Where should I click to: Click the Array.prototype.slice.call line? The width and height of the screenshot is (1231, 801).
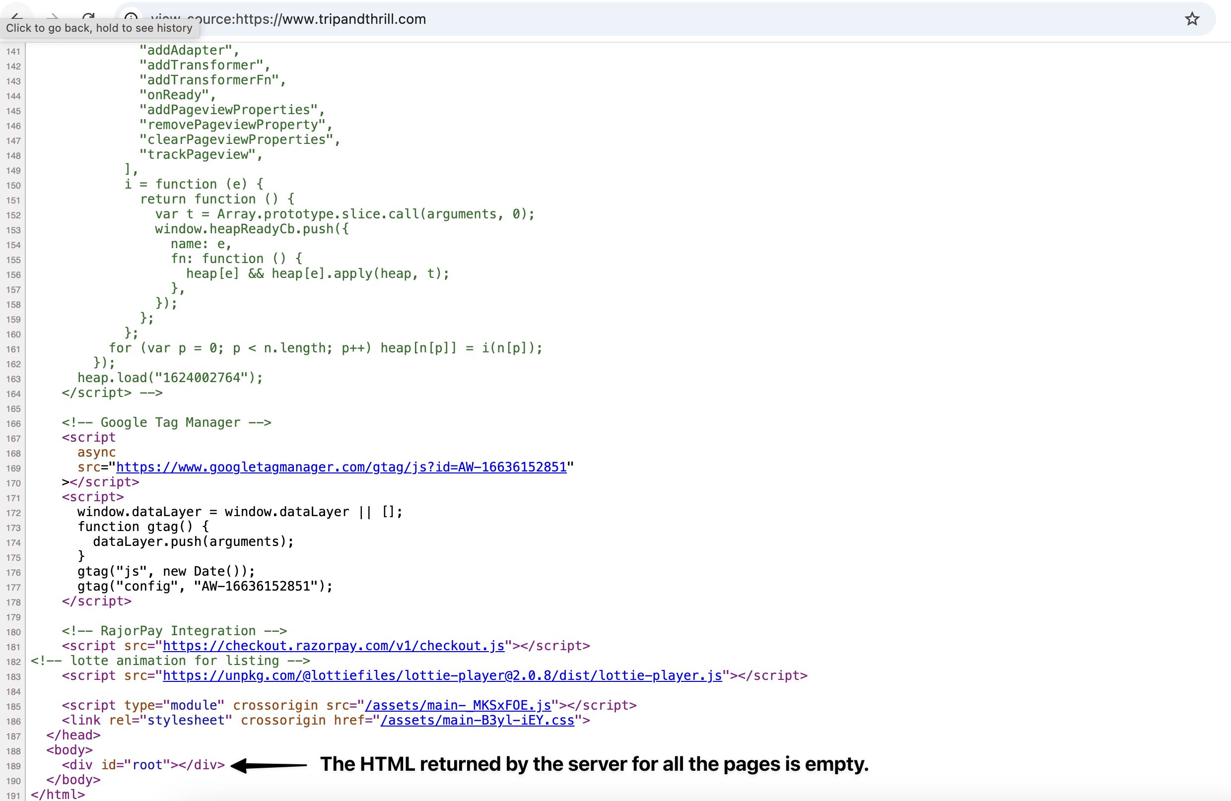(345, 214)
